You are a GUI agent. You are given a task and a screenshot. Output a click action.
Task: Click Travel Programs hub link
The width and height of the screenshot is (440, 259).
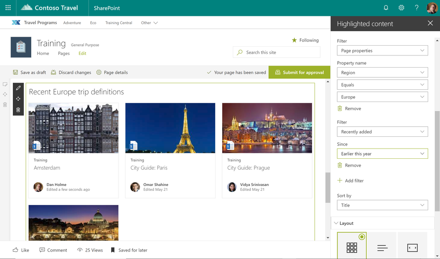41,23
